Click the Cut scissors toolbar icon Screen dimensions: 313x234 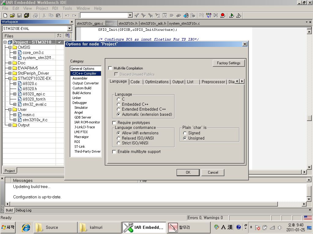pos(44,15)
